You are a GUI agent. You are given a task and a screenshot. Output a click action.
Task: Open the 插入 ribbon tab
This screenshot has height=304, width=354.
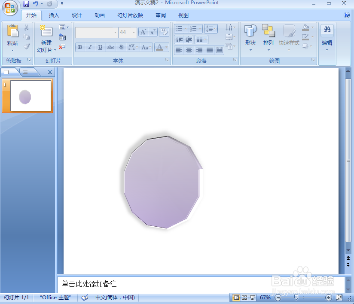pos(54,15)
